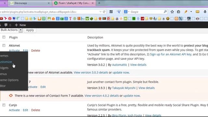The height and width of the screenshot is (117, 208).
Task: Open 'View version 4.0.2 details' link
Action: pyautogui.click(x=102, y=96)
